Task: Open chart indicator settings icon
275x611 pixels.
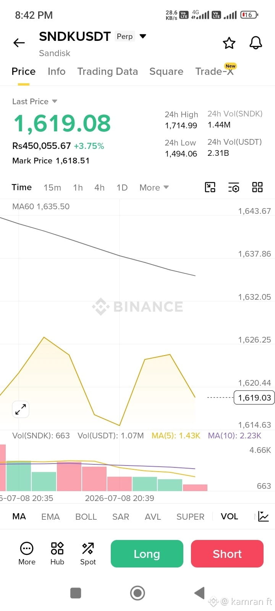Action: coord(234,187)
